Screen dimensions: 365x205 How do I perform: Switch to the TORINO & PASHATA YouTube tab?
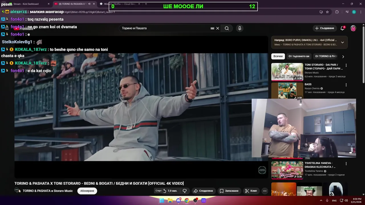(72, 4)
